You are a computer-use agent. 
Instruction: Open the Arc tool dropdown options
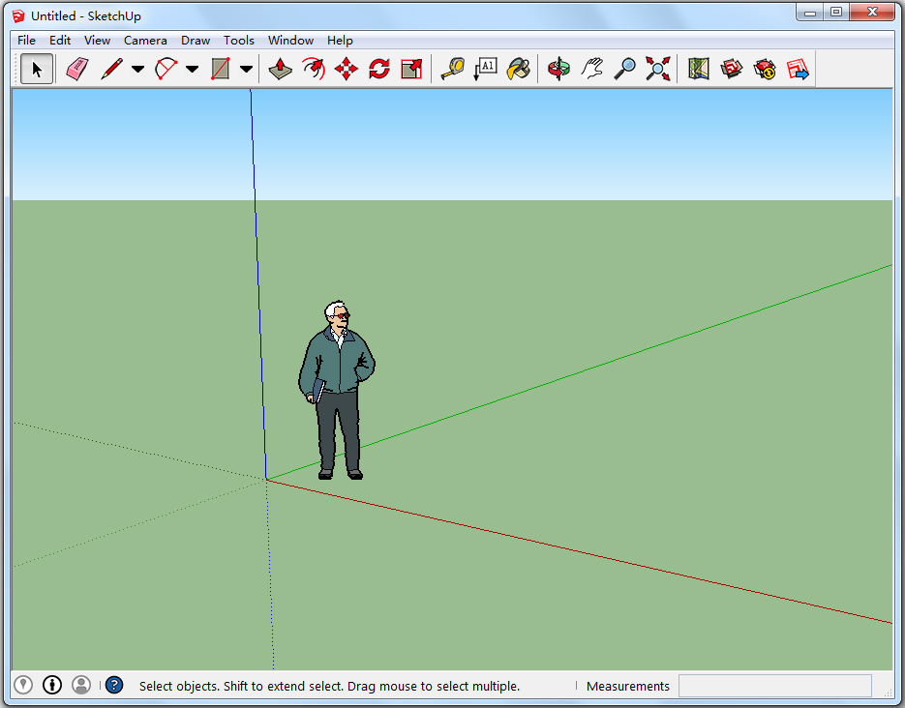pyautogui.click(x=192, y=69)
